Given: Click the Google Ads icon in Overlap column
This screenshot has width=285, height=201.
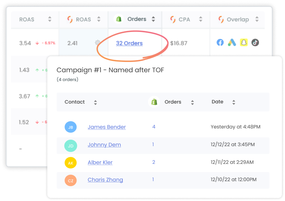Looking at the screenshot, I should coord(232,43).
